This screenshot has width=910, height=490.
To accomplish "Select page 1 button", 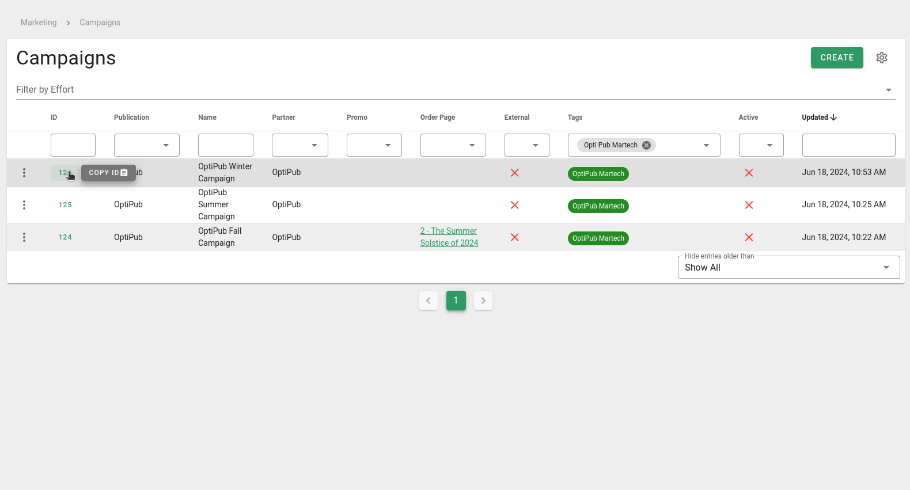I will click(456, 301).
